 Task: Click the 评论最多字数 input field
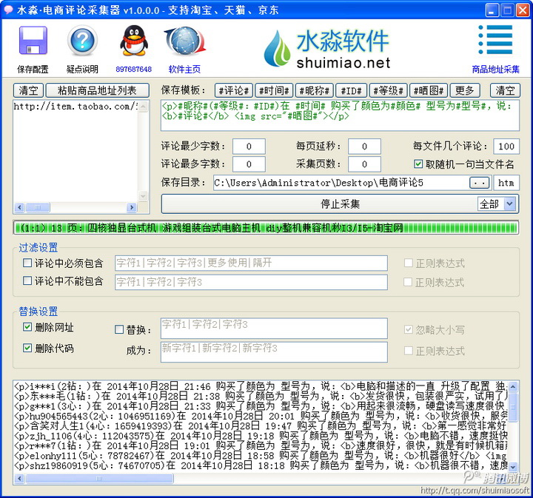[249, 164]
